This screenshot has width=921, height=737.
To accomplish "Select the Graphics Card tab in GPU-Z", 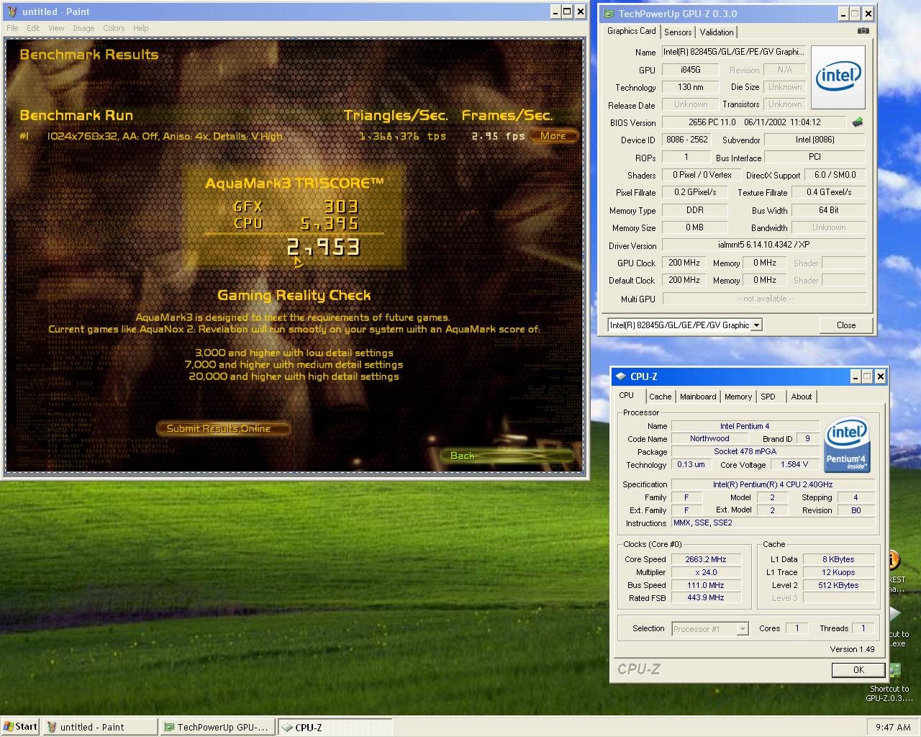I will coord(631,31).
